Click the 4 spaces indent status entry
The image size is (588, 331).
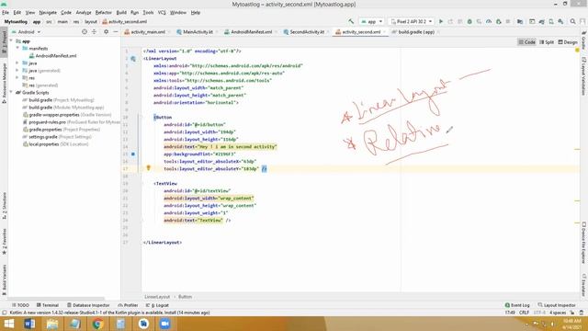(x=558, y=313)
